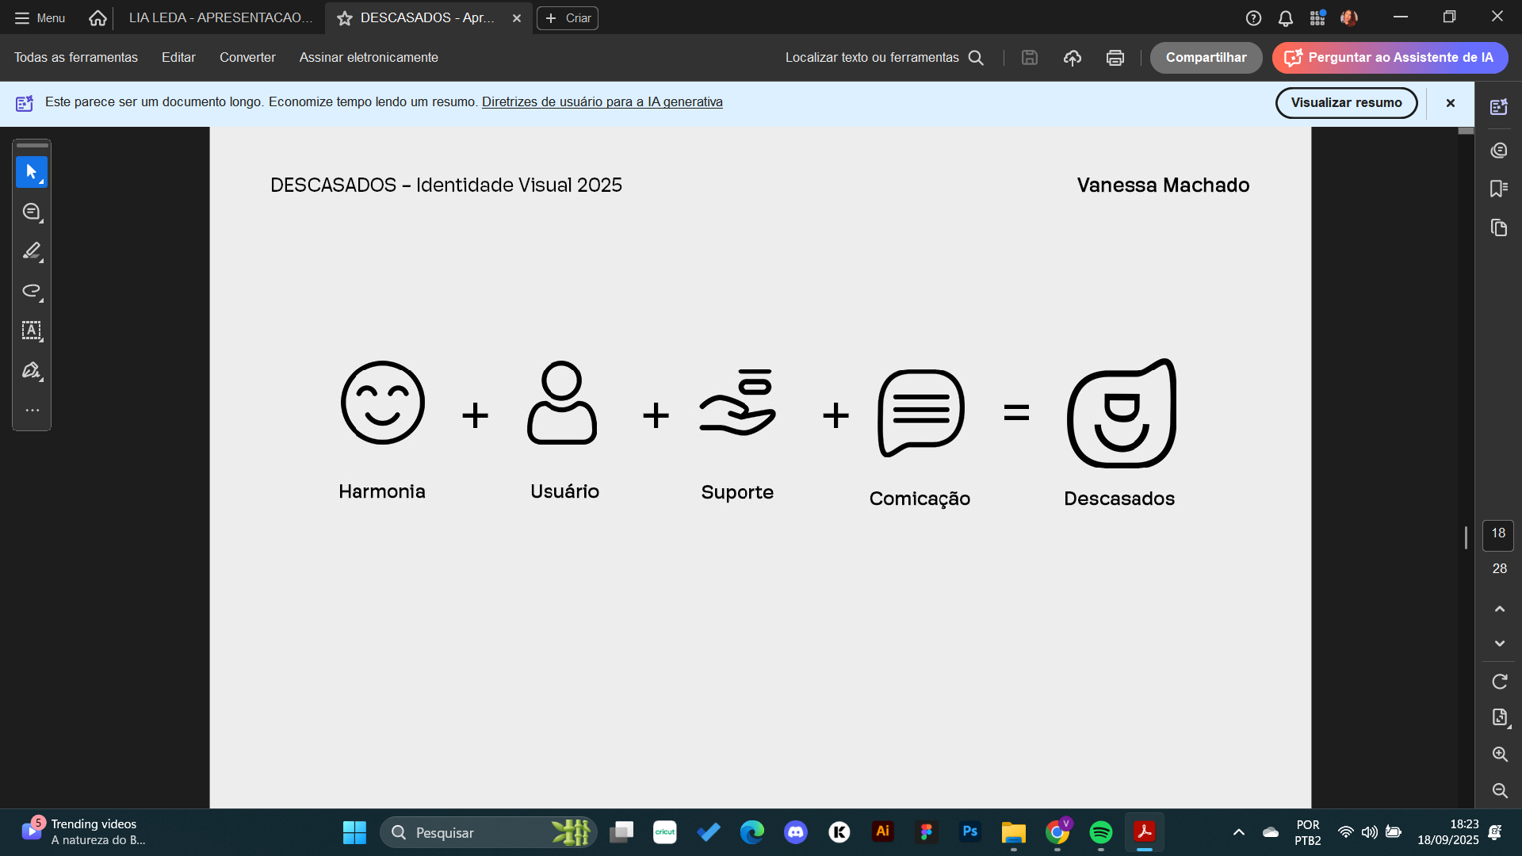
Task: Select the Highlight tool
Action: 32,252
